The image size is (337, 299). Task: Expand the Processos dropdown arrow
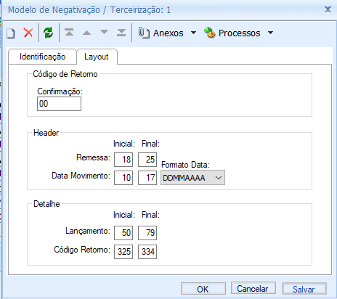tap(271, 33)
